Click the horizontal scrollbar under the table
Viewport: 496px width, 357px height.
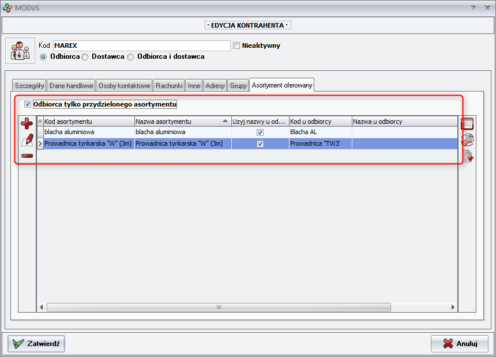click(218, 307)
